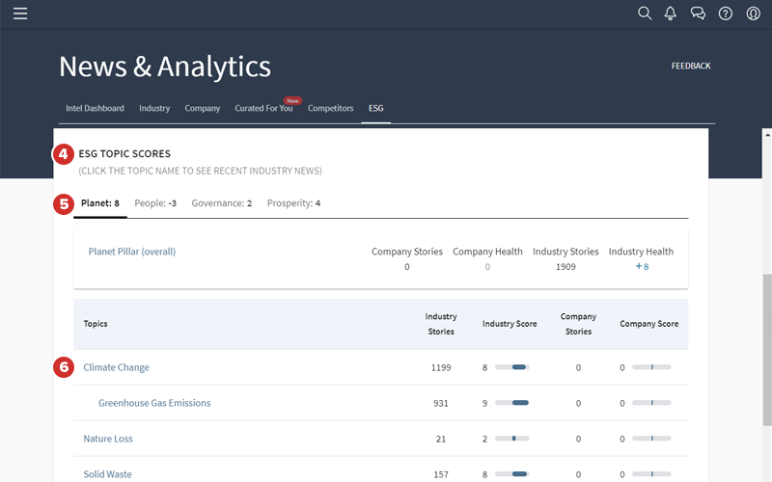
Task: Switch to Governance pillar tab
Action: point(222,203)
